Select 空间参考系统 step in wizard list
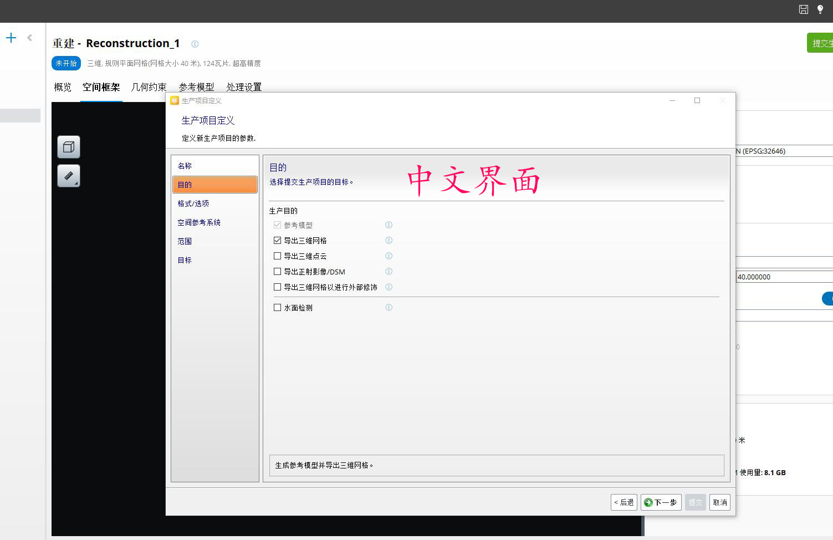Viewport: 833px width, 540px height. pyautogui.click(x=215, y=222)
